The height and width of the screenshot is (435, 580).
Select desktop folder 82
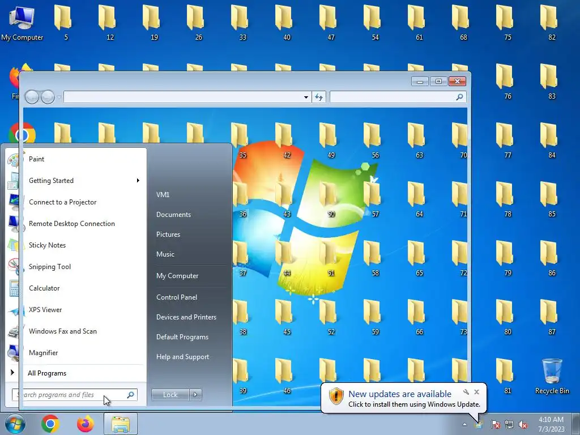coord(549,23)
